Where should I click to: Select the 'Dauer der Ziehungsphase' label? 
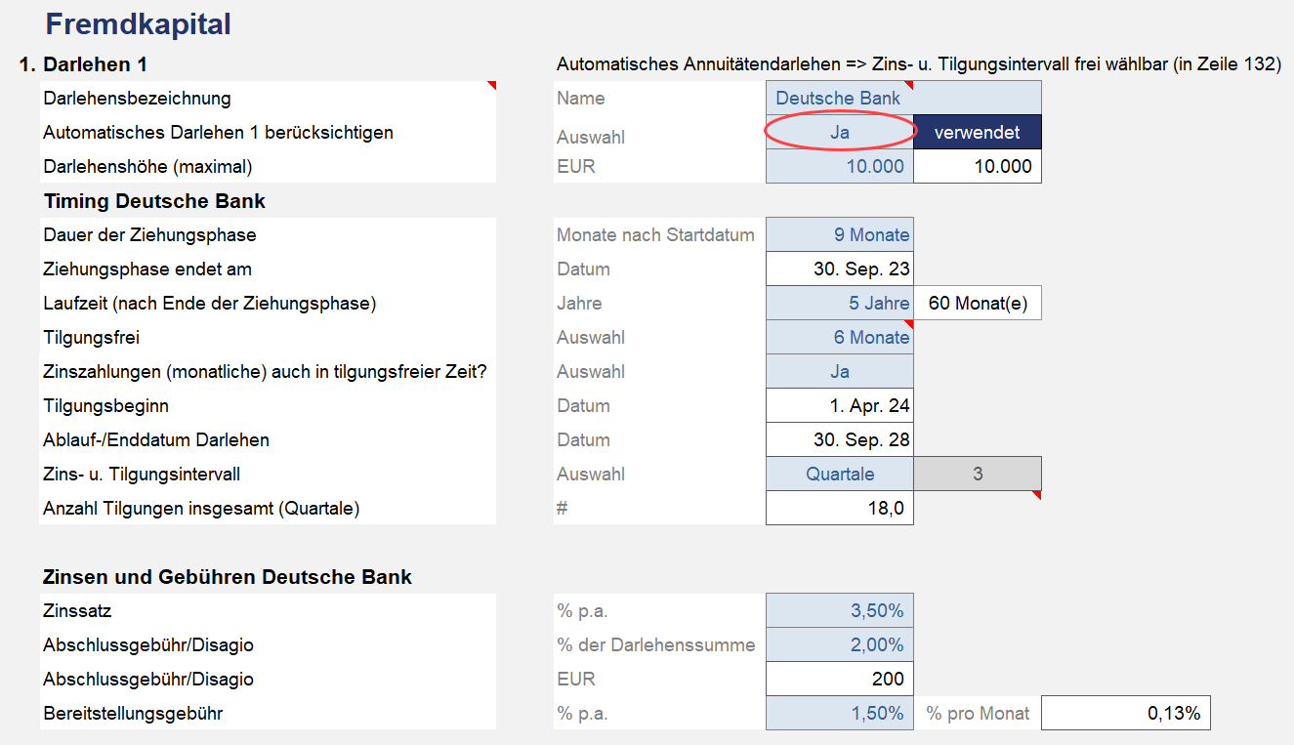(268, 234)
